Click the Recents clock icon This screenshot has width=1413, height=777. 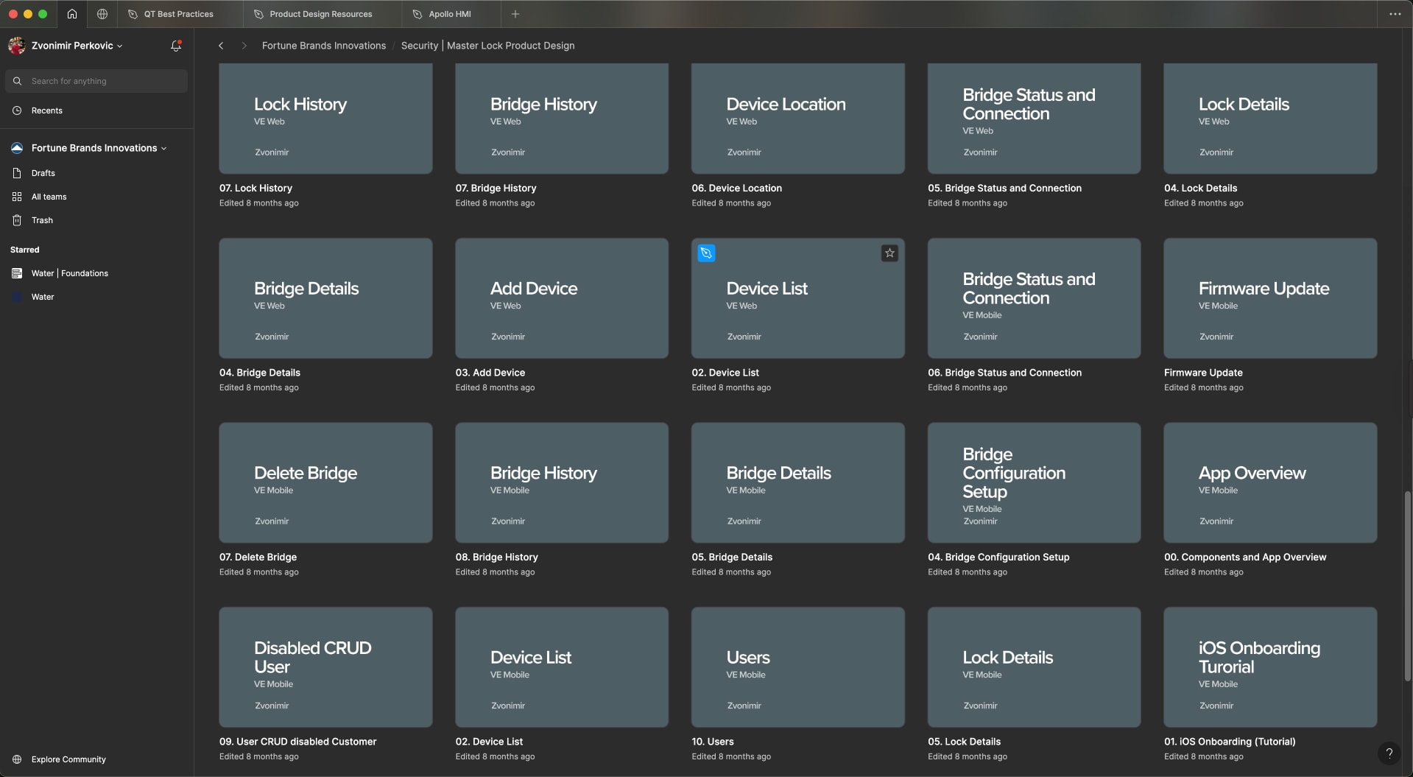[17, 110]
